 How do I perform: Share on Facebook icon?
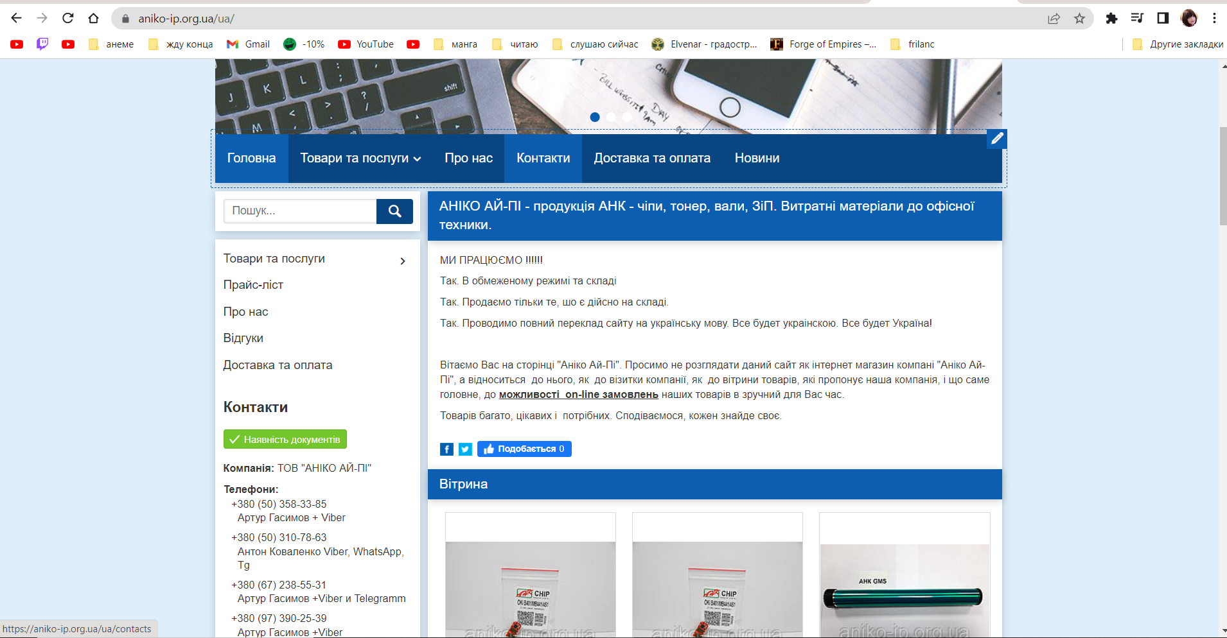tap(446, 449)
